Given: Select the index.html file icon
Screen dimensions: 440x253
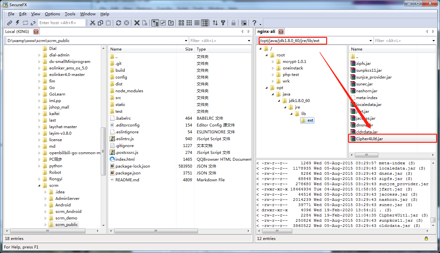Looking at the screenshot, I should [112, 159].
